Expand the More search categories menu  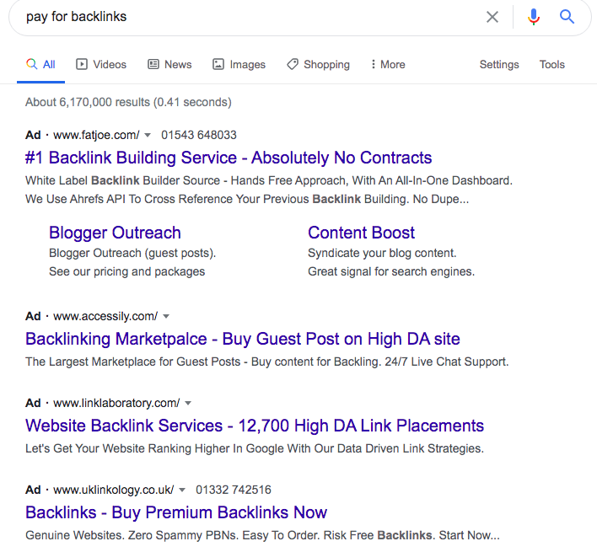[388, 65]
